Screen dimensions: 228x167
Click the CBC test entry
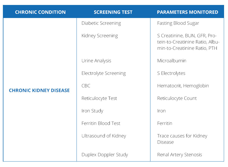(x=86, y=86)
